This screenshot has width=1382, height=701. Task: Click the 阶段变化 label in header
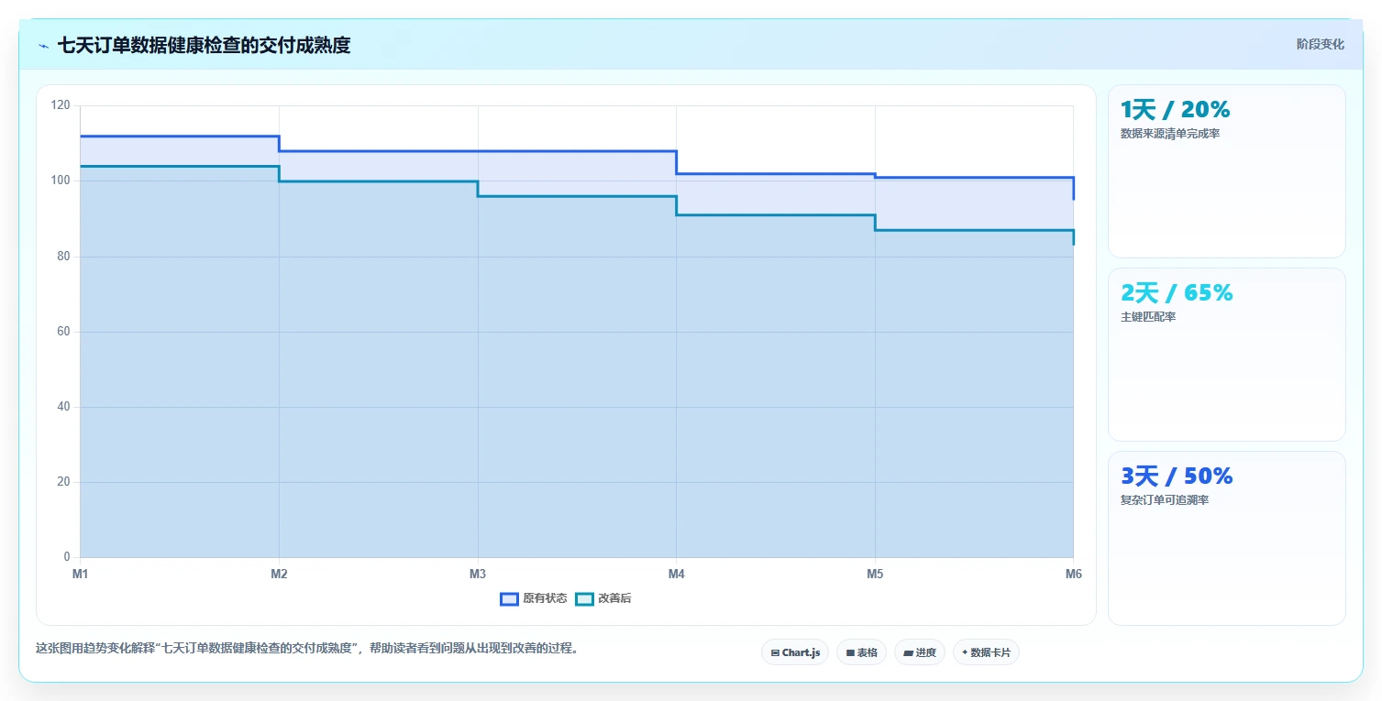point(1320,44)
